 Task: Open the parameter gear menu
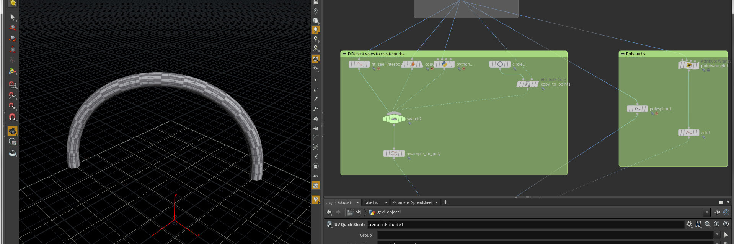[x=689, y=224]
